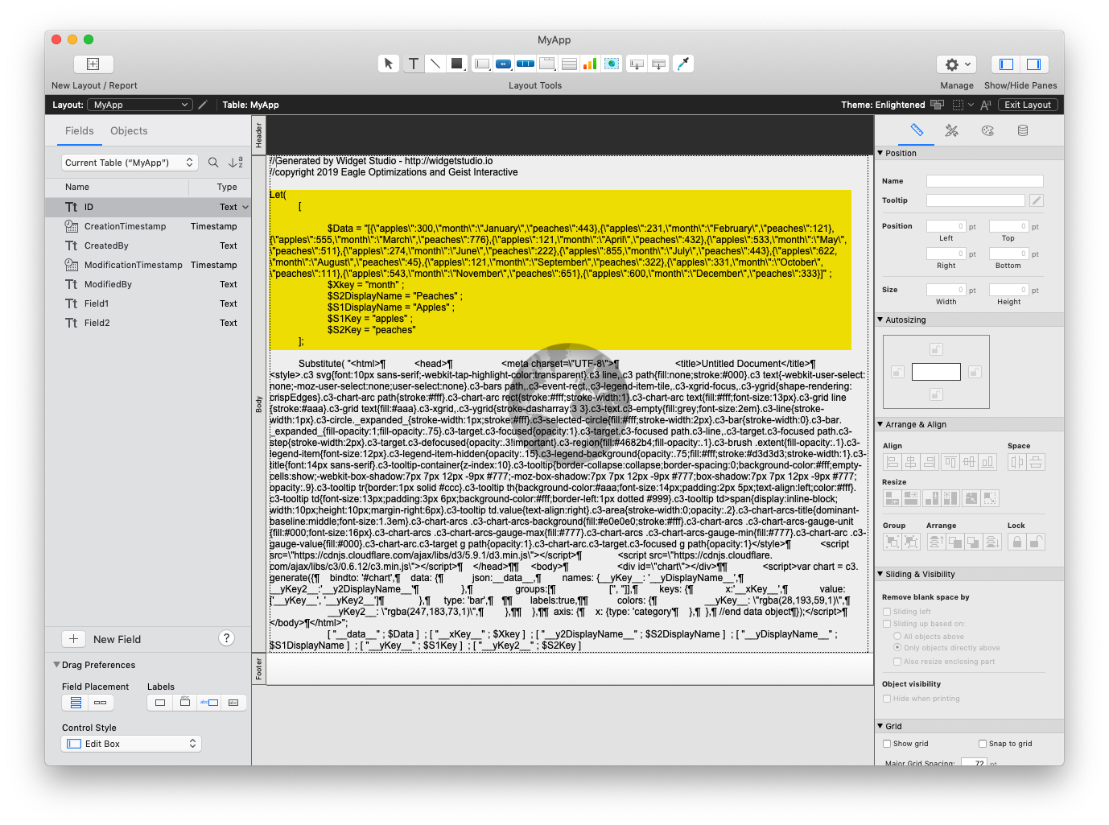Viewport: 1109px width, 825px height.
Task: Click the unlock objects open padlock icon
Action: (1037, 542)
